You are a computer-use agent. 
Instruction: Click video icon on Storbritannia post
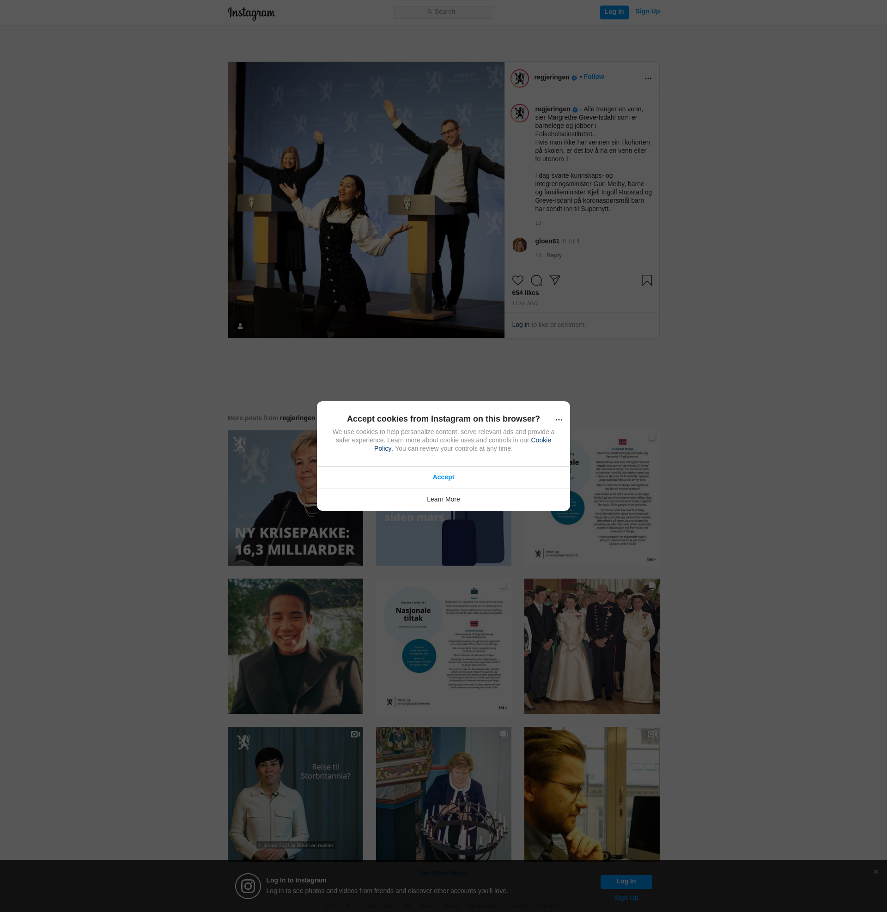click(x=355, y=734)
